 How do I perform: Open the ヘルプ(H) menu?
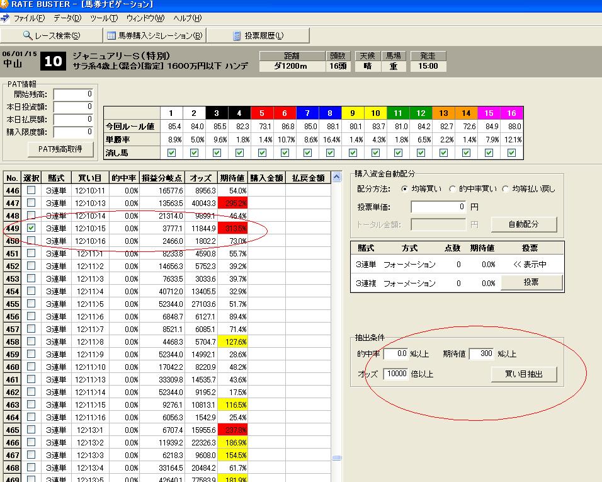tap(187, 18)
